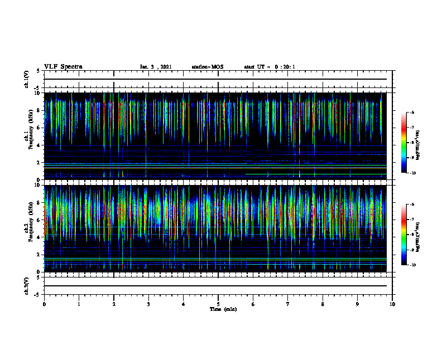Image resolution: width=442 pixels, height=341 pixels.
Task: Click the "-8" label on ch.1 color bar
Action: tap(412, 143)
